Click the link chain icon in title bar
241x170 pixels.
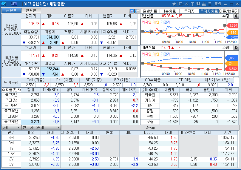pos(187,4)
